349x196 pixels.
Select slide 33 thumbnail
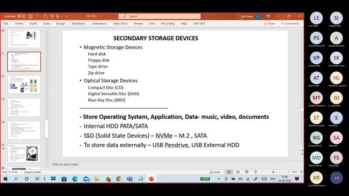(x=24, y=107)
